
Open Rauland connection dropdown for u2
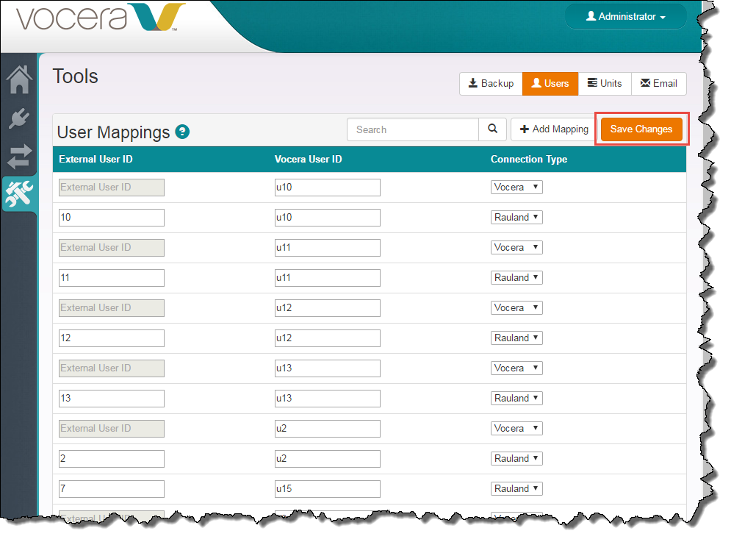[516, 458]
